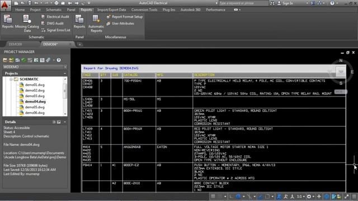Switch to Schematic ribbon tab
This screenshot has width=358, height=201.
[54, 10]
